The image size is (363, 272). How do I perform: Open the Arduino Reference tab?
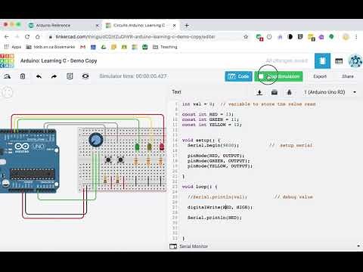pyautogui.click(x=63, y=26)
